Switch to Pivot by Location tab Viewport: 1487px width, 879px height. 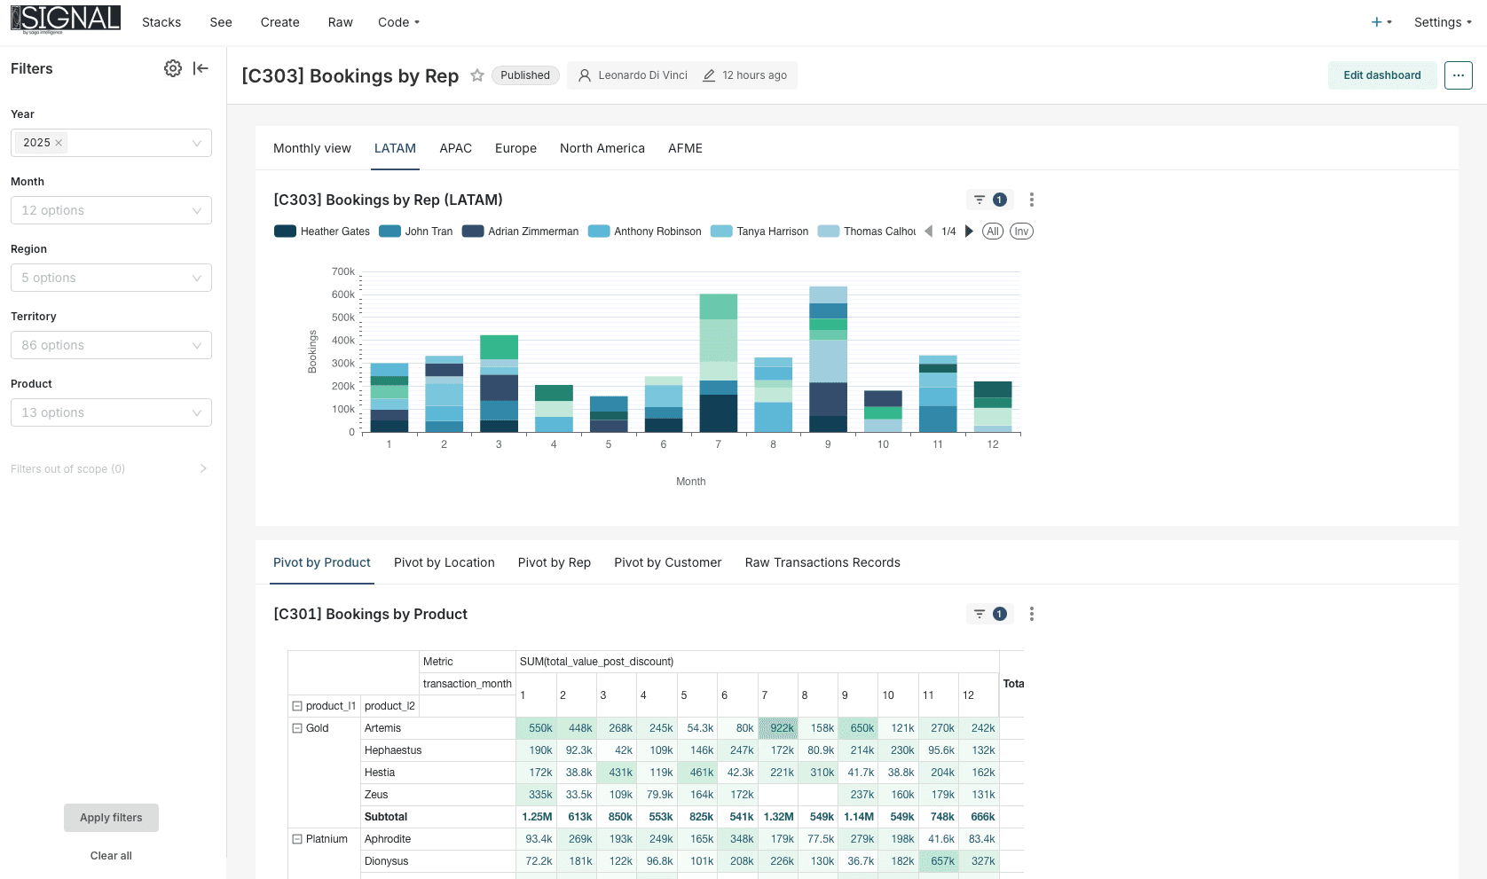click(445, 562)
